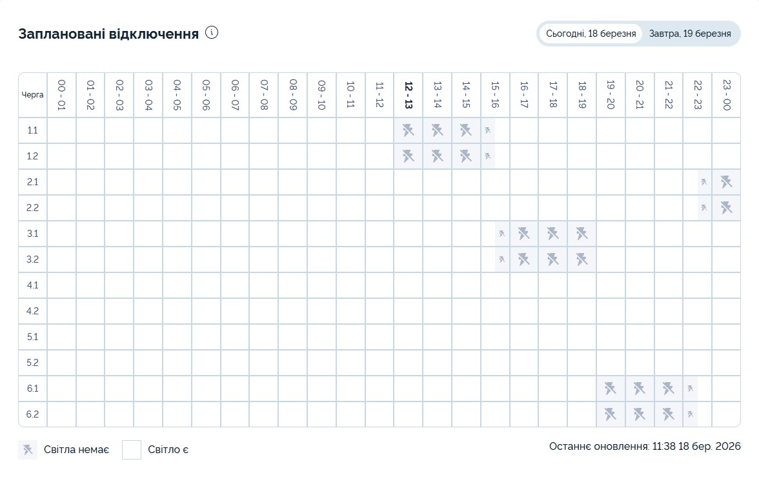Click outage icon for queue 3.2 at 16-17
This screenshot has height=477, width=759.
523,259
